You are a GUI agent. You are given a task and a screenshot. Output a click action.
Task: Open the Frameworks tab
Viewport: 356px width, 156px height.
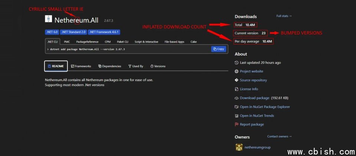pyautogui.click(x=81, y=66)
